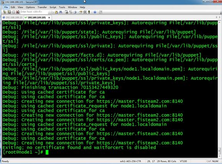Screen dimensions: 222x164
Task: Click the '[root@node1 ~]#' prompt
Action: [x=23, y=152]
